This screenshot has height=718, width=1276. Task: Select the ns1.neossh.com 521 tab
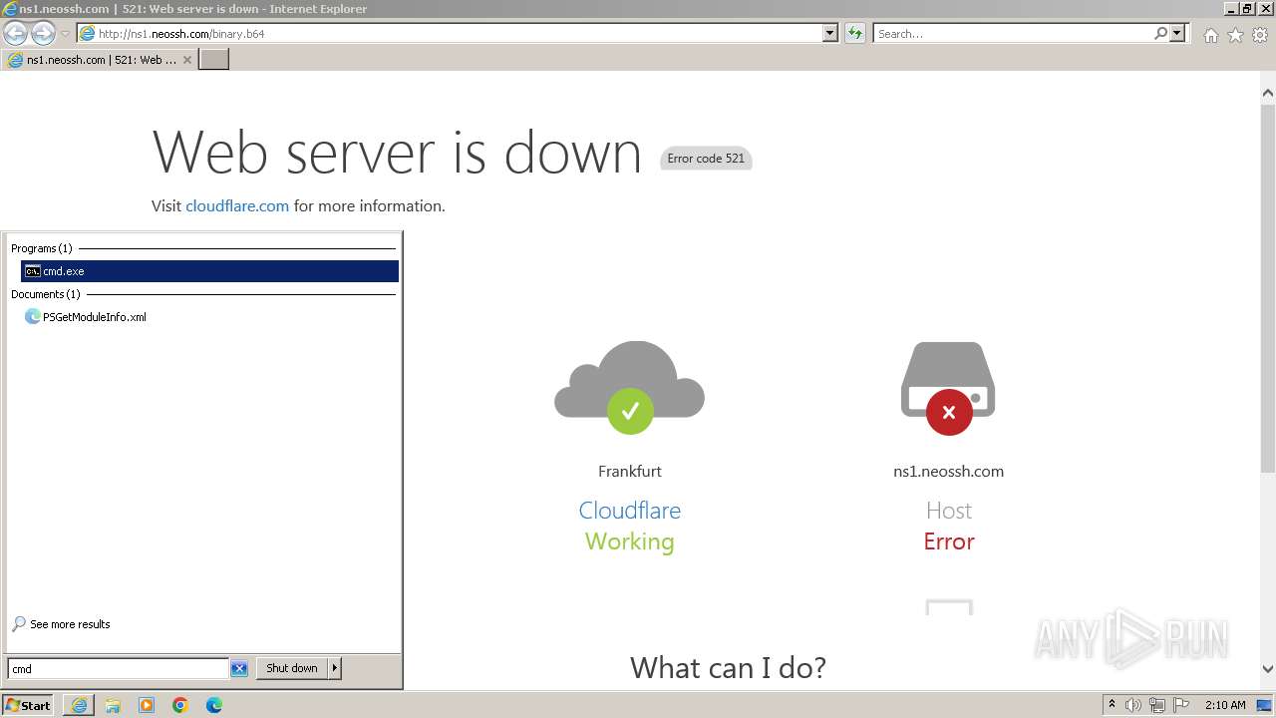(x=99, y=60)
